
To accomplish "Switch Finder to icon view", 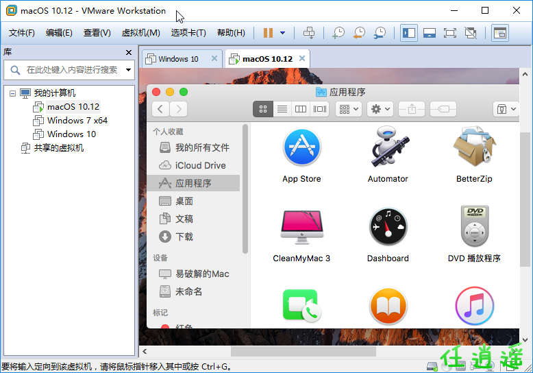I will click(263, 109).
